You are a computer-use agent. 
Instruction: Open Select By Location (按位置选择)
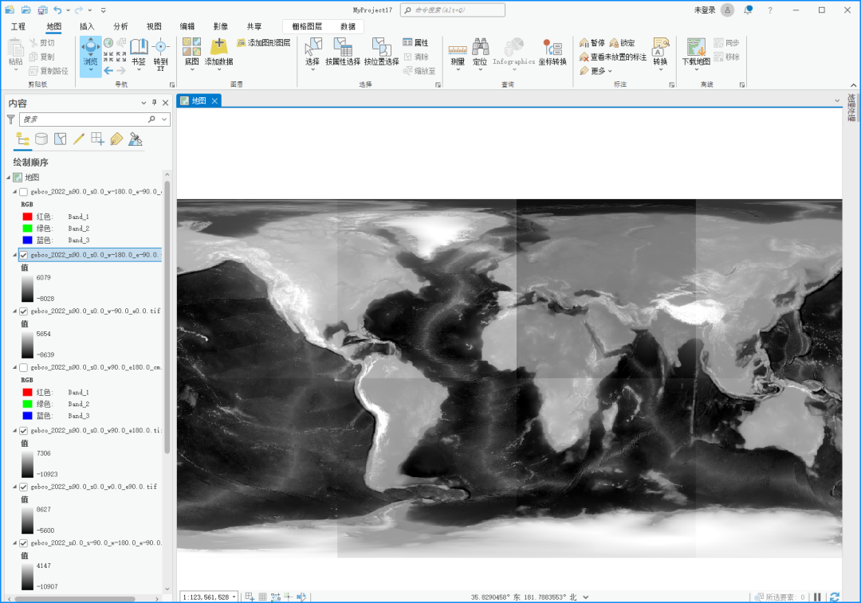[x=381, y=52]
